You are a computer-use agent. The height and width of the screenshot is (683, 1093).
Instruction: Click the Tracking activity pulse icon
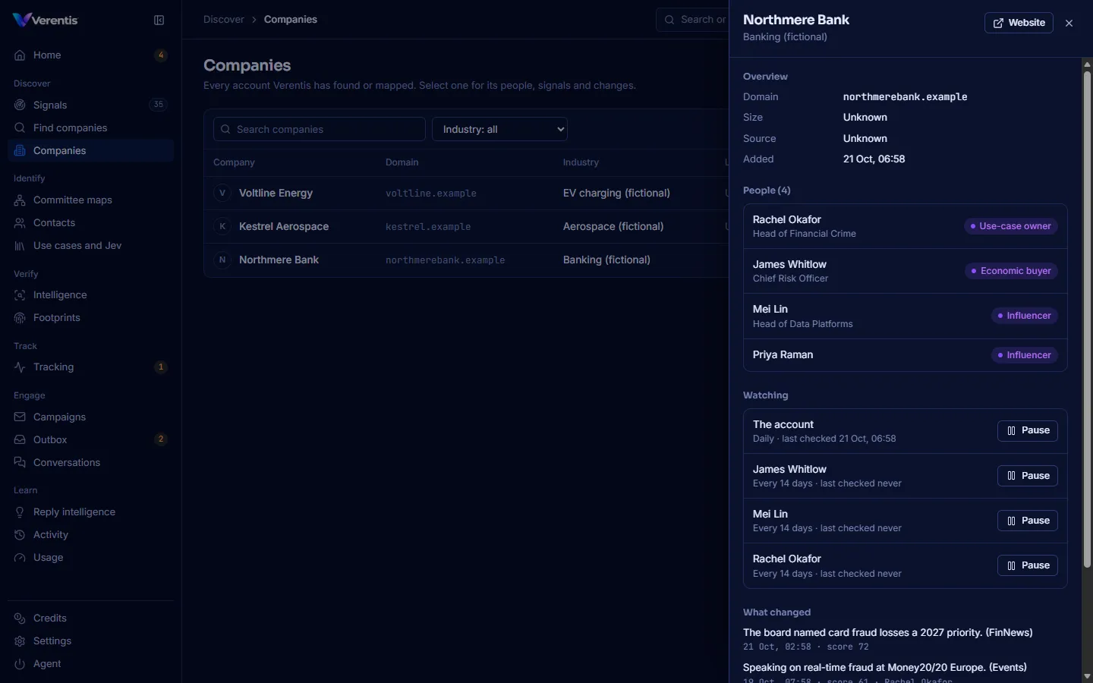[20, 367]
